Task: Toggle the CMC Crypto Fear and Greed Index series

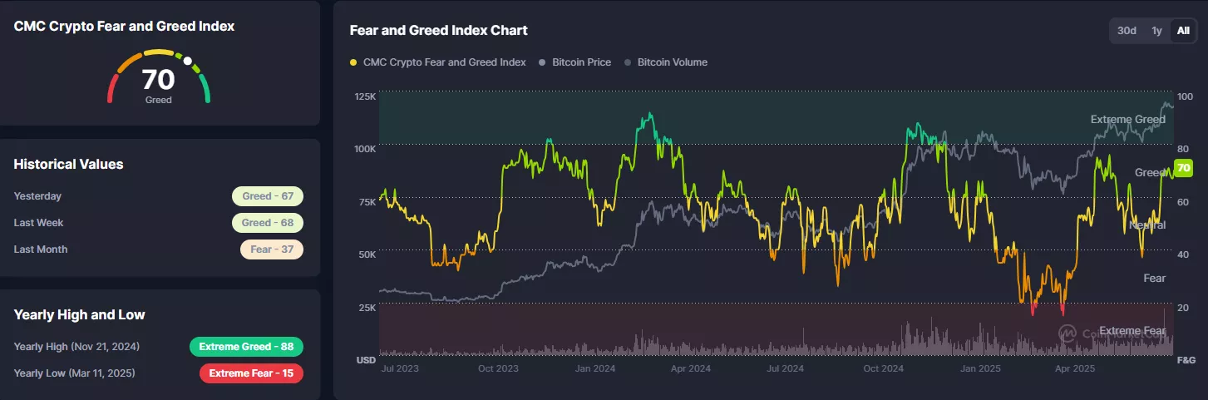Action: pos(445,62)
